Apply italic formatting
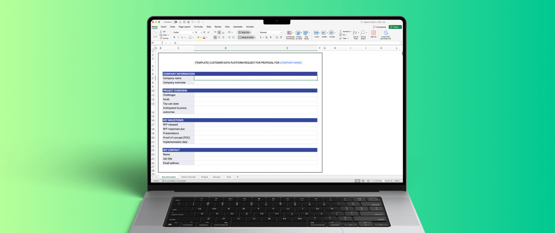Viewport: 555px width, 233px height. tap(178, 37)
